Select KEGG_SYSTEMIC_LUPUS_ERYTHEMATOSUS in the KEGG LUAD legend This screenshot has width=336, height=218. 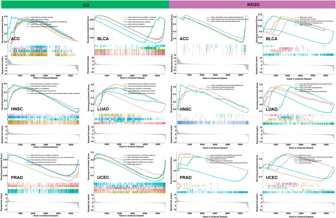pyautogui.click(x=313, y=91)
